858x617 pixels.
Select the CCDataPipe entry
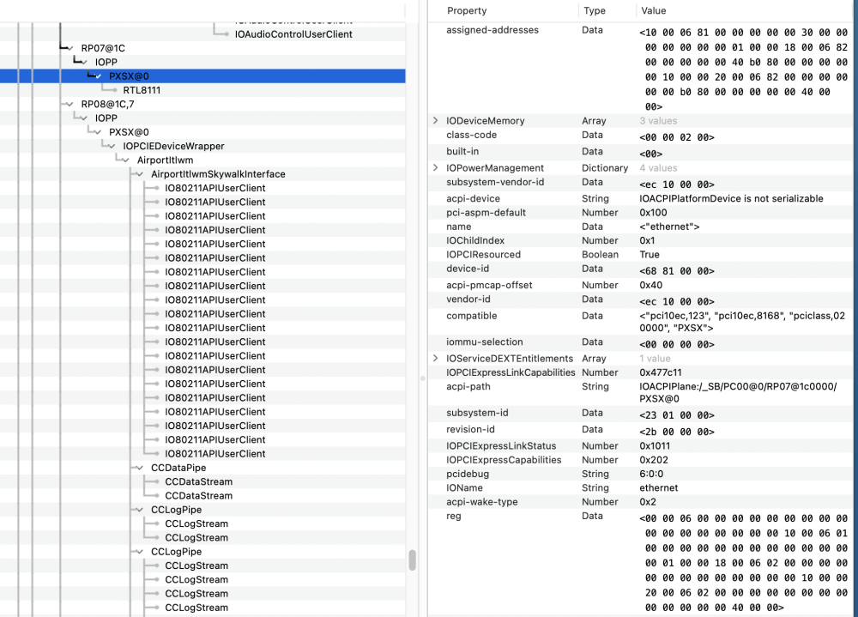coord(178,468)
